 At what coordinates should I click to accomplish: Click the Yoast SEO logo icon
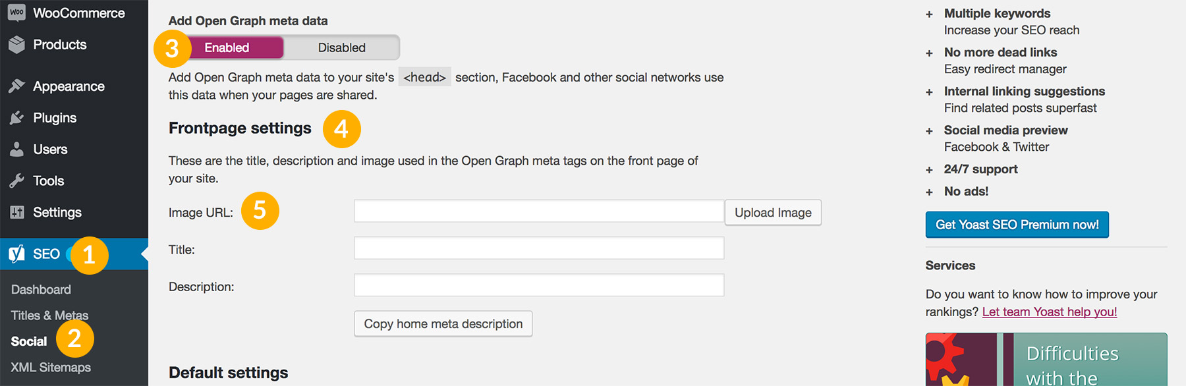(x=17, y=254)
